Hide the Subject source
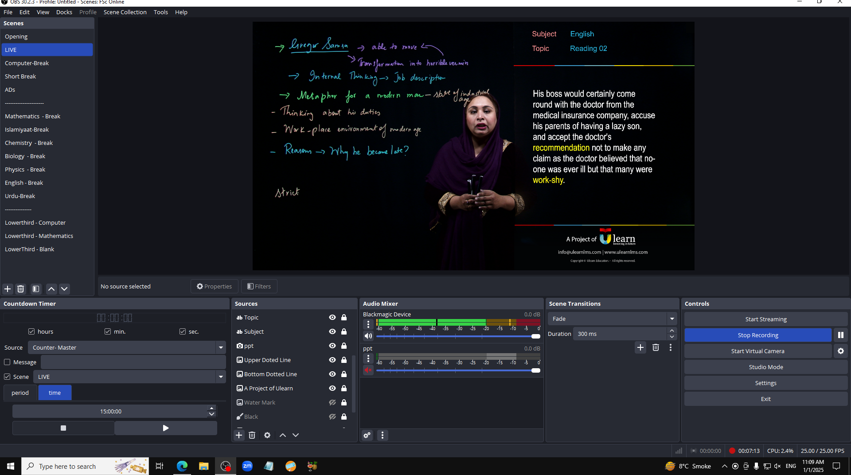The image size is (851, 475). tap(332, 331)
